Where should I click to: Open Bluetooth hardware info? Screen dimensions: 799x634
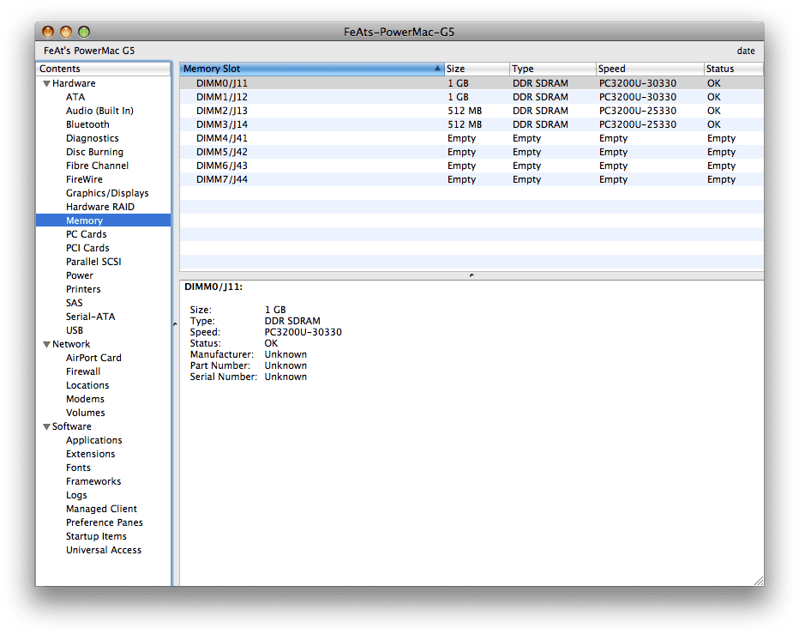(x=87, y=124)
